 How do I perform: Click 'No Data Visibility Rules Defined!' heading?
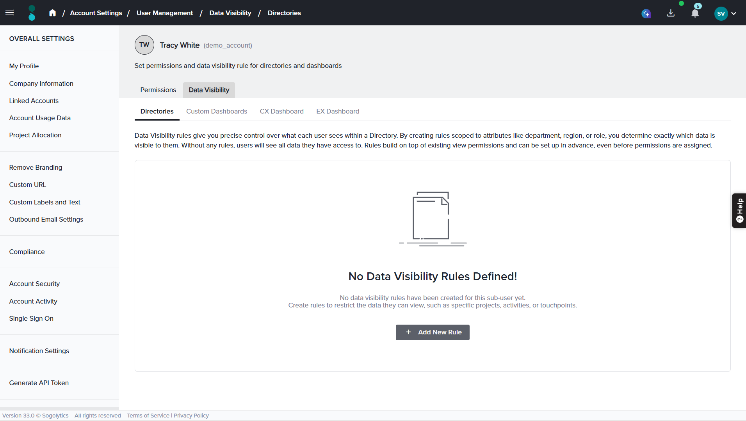[x=433, y=277]
